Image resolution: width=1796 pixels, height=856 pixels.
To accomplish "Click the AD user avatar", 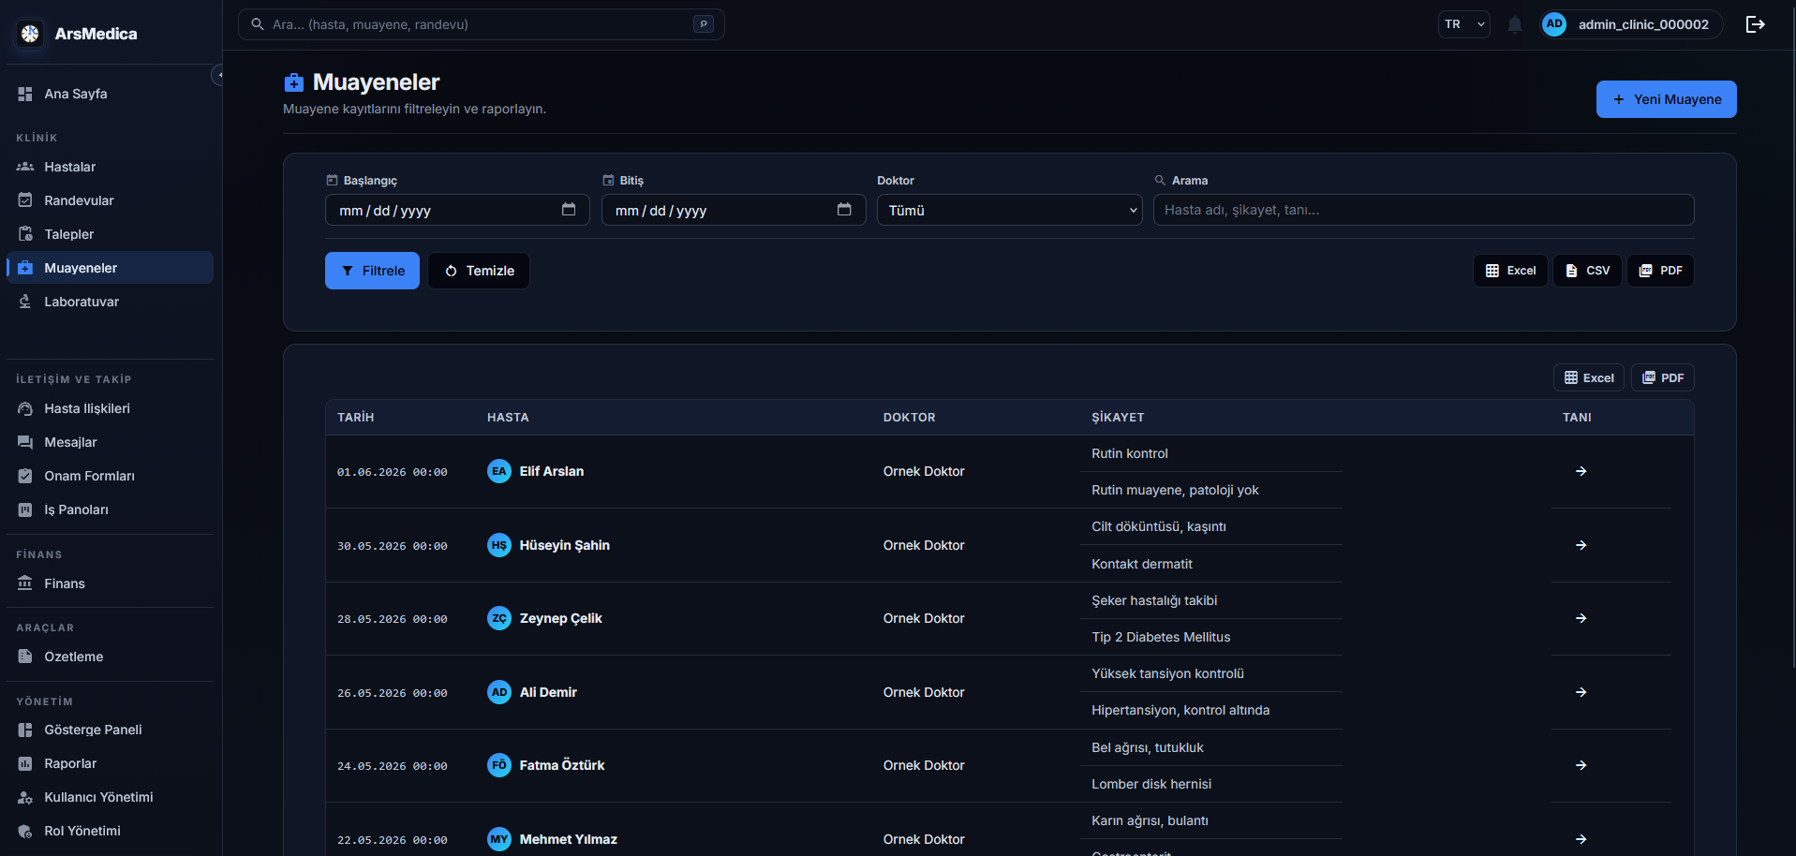I will [1554, 24].
